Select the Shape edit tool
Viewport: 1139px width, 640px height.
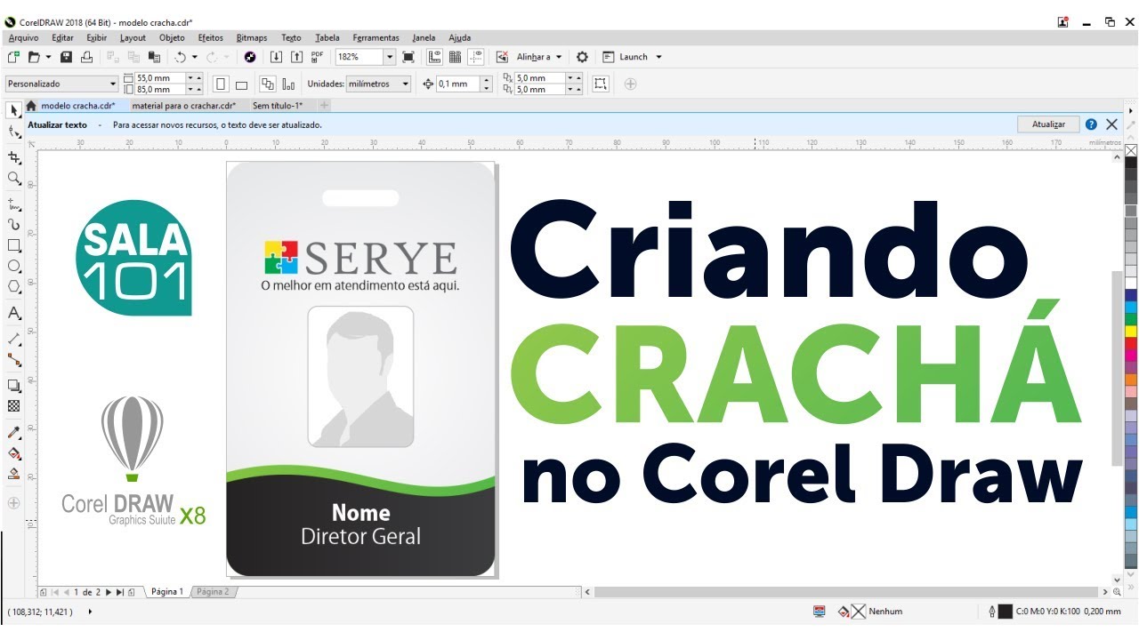click(x=13, y=132)
